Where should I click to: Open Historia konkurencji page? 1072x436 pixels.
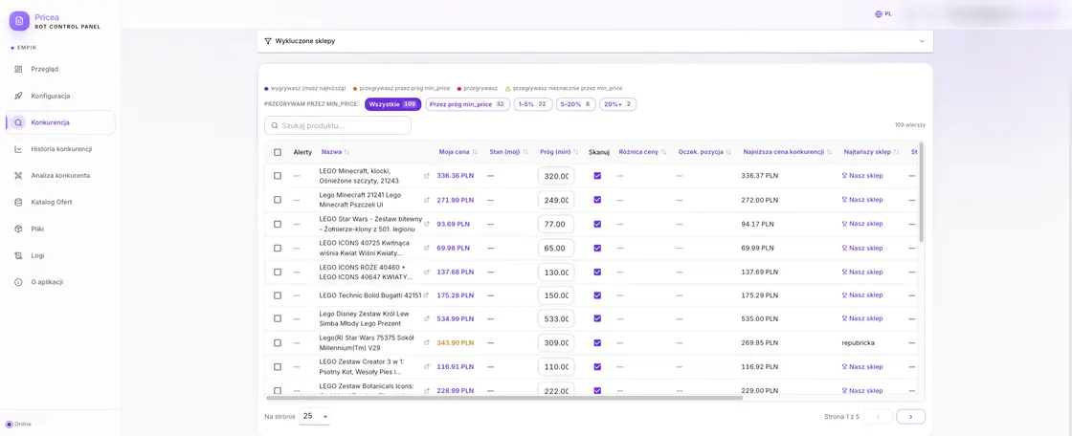(x=61, y=149)
